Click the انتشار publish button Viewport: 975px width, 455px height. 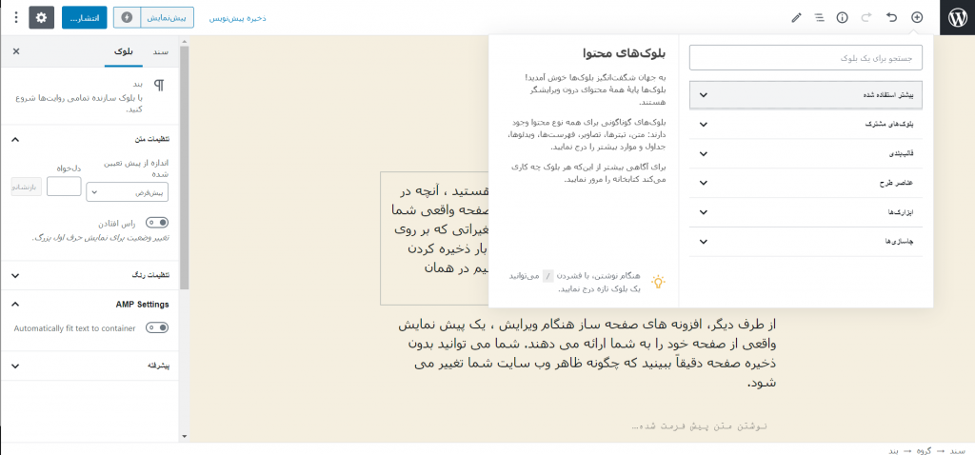pyautogui.click(x=85, y=17)
